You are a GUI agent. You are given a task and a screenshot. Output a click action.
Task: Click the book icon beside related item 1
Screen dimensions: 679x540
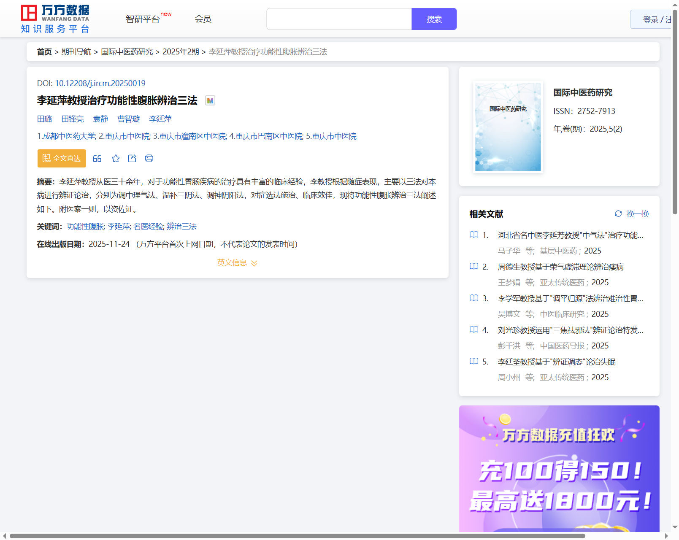tap(474, 235)
